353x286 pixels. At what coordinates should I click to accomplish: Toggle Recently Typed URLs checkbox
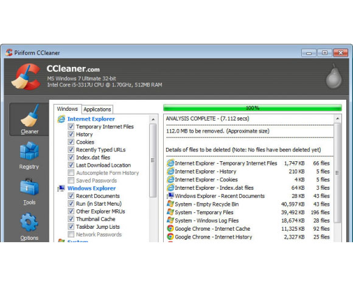(x=71, y=150)
